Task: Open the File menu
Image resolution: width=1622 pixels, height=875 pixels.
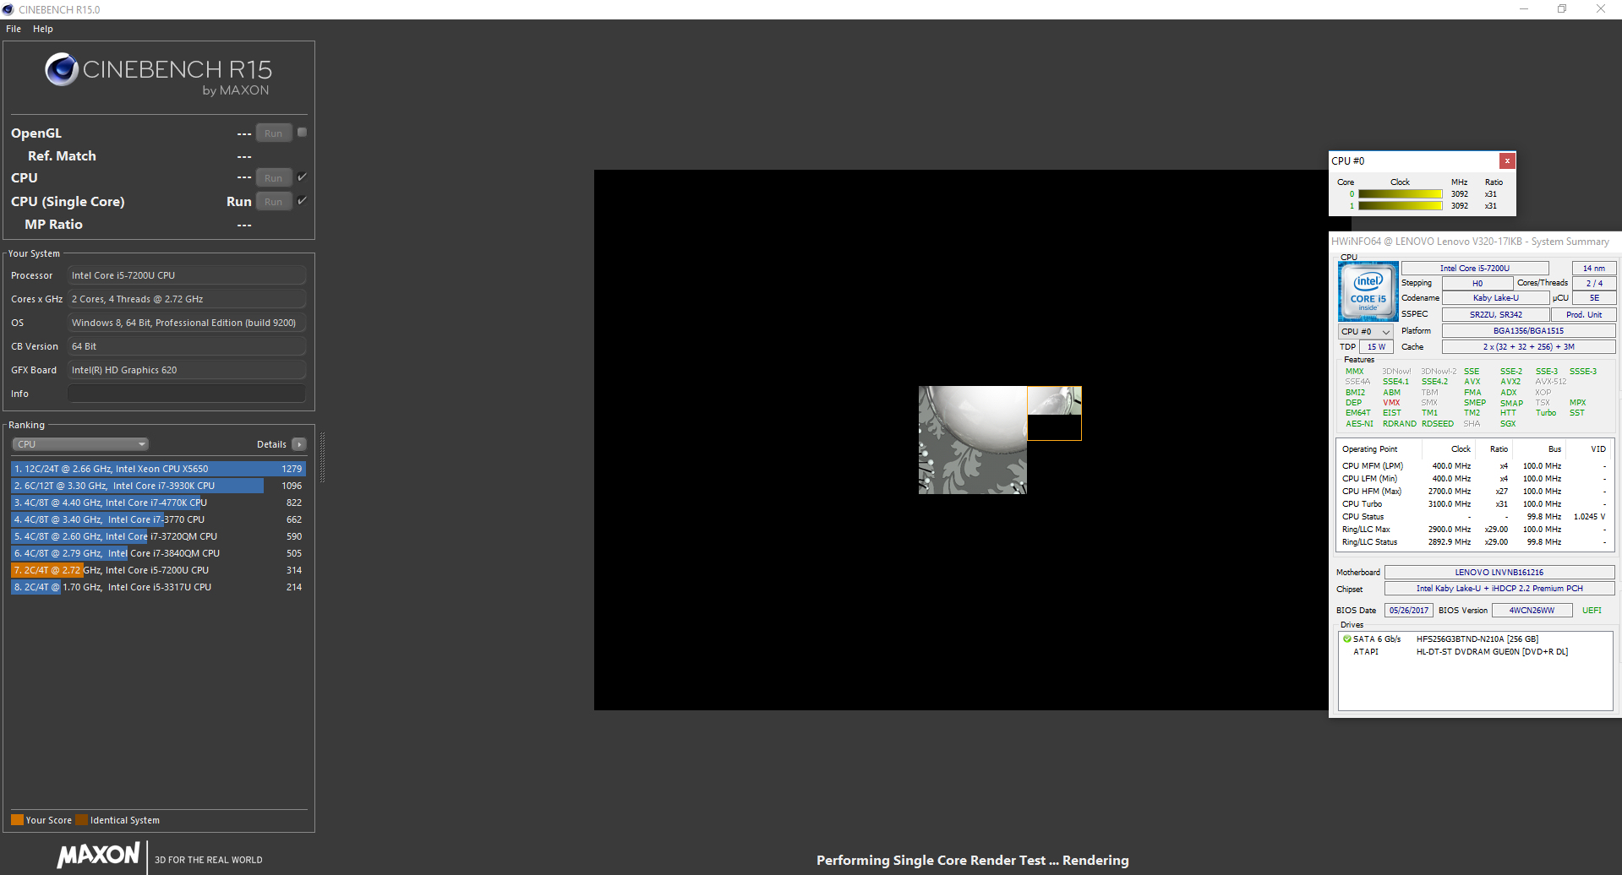Action: coord(14,29)
